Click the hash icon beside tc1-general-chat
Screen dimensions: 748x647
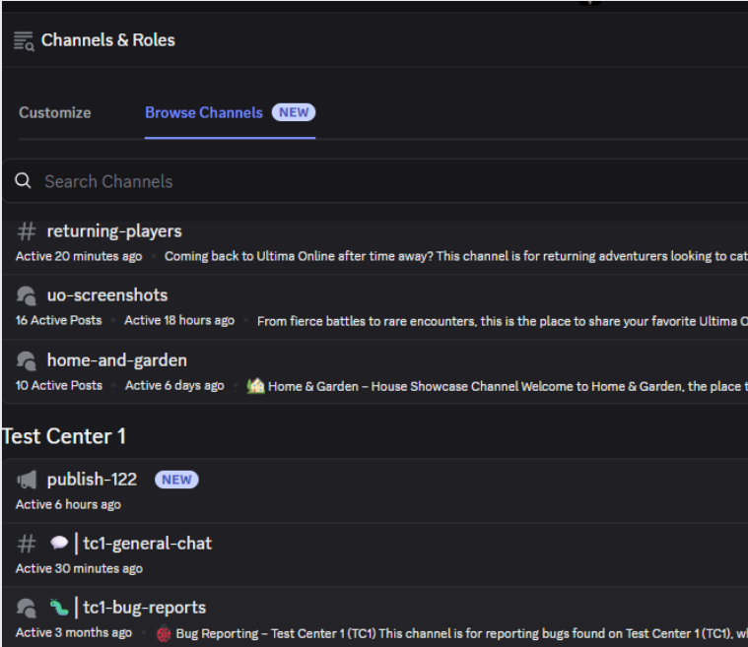(27, 544)
